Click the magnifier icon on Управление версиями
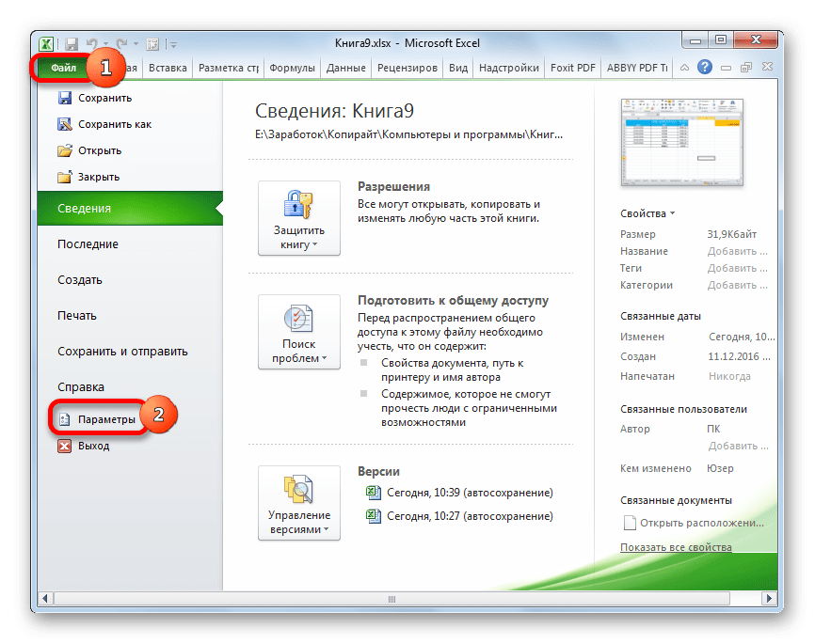 (x=298, y=489)
